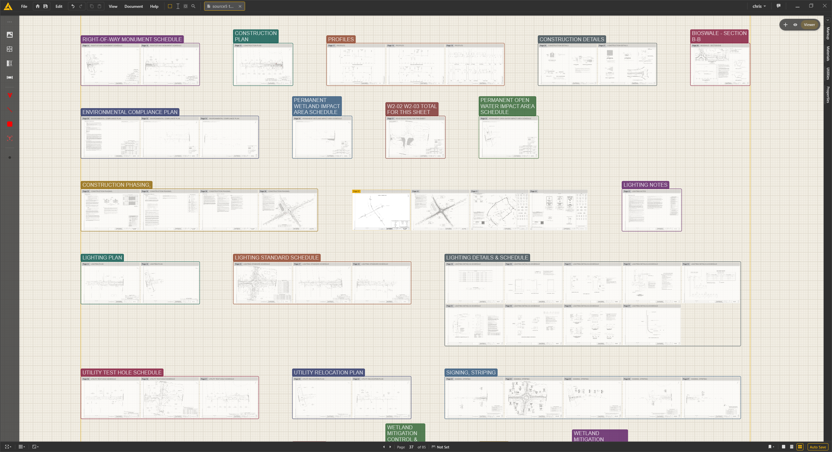Click the Home icon in the top toolbar
Image resolution: width=832 pixels, height=452 pixels.
(x=38, y=6)
